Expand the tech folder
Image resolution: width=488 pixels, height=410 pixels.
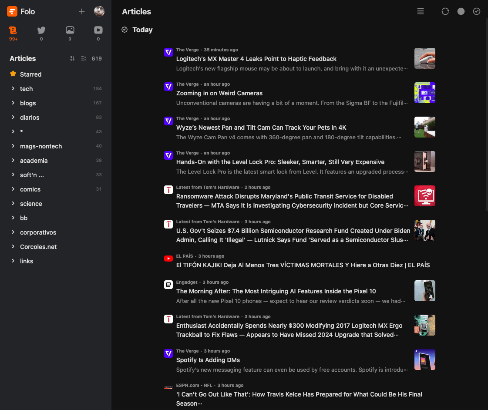point(13,88)
